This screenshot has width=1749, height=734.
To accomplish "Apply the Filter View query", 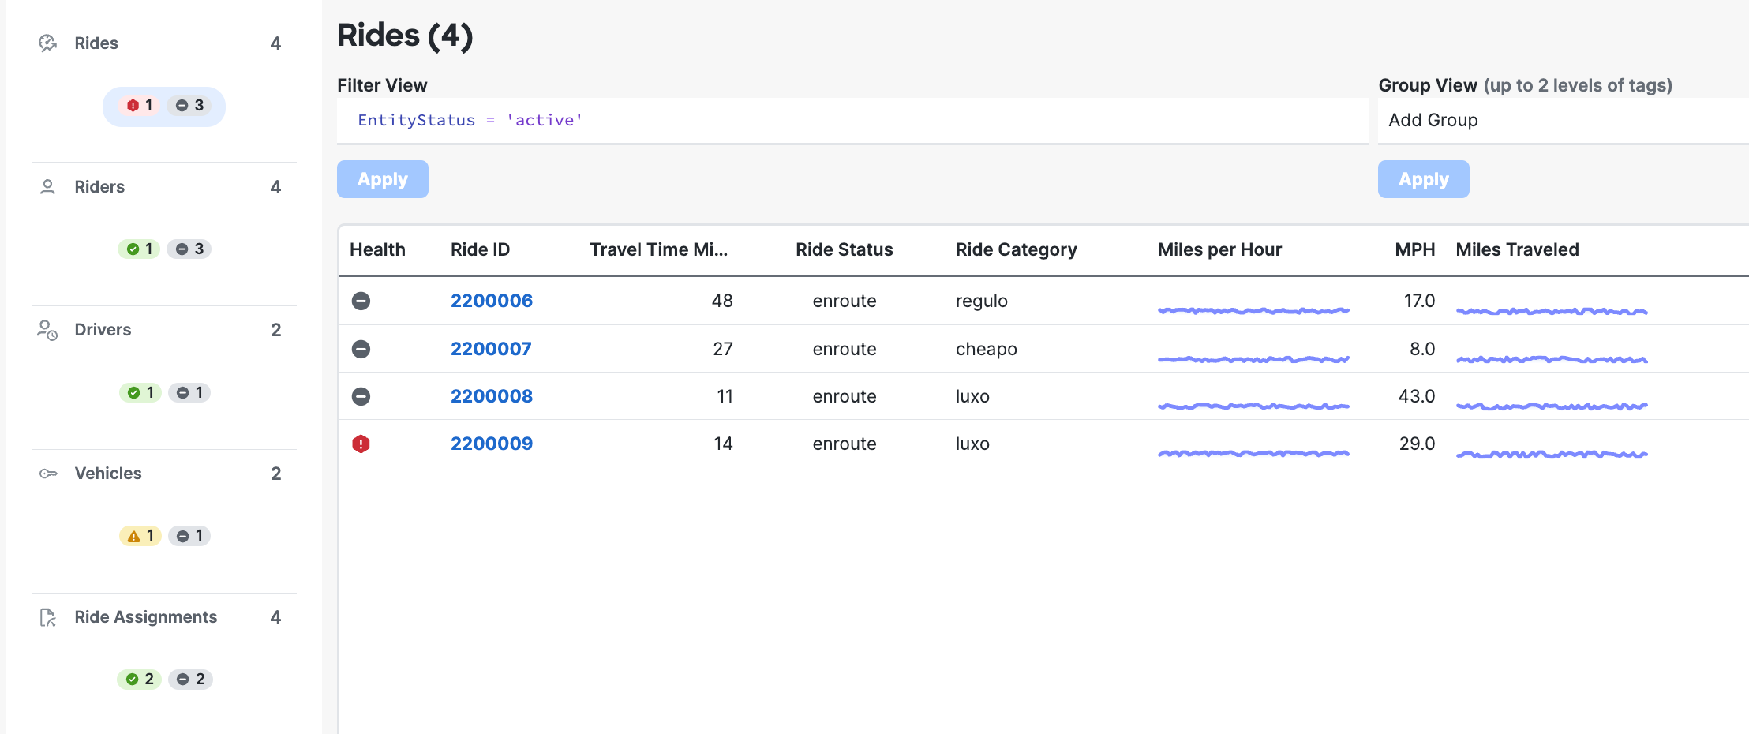I will (x=383, y=179).
